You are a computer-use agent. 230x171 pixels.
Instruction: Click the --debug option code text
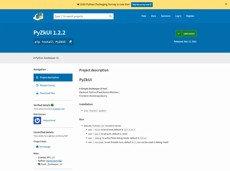pos(97,138)
